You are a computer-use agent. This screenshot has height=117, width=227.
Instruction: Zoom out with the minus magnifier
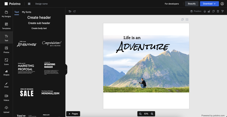click(140, 114)
